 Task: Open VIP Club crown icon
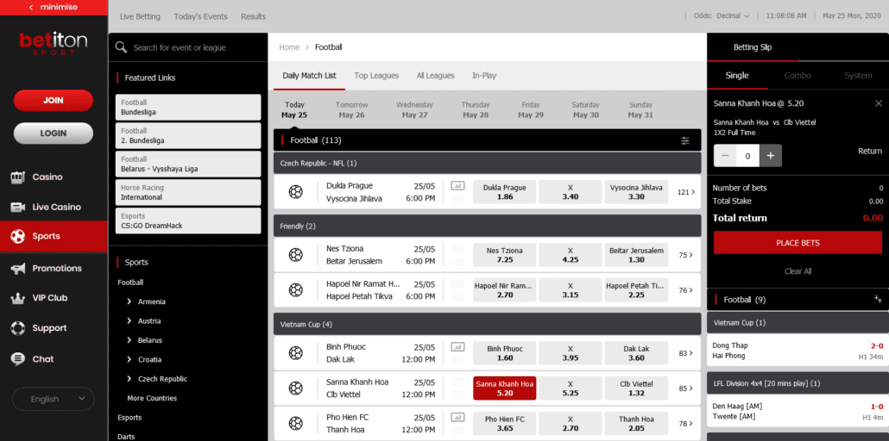16,298
